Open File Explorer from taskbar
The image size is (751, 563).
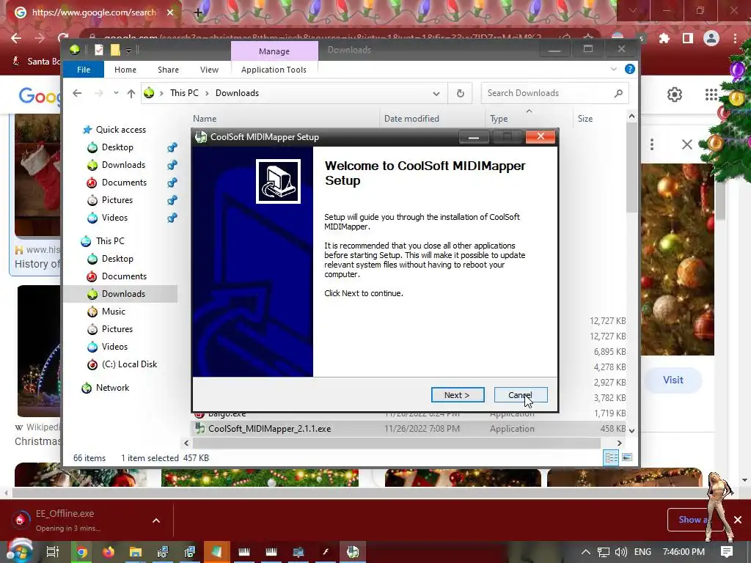(x=136, y=552)
